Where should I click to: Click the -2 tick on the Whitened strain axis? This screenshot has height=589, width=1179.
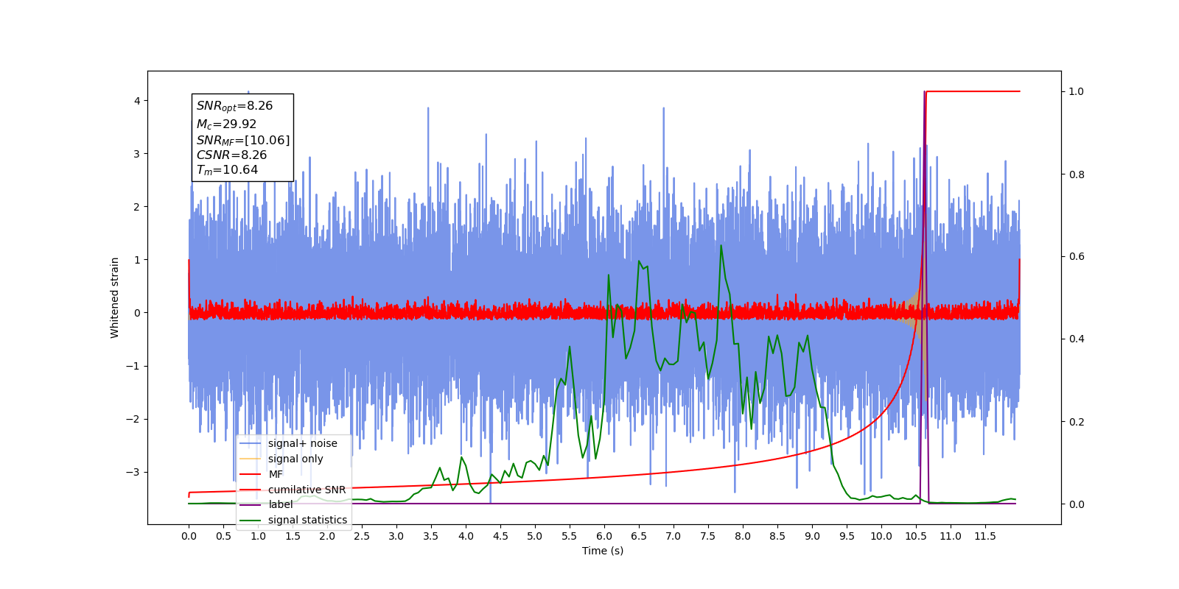(133, 419)
